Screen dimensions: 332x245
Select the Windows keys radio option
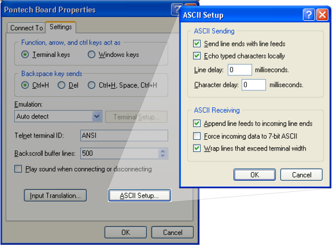92,54
